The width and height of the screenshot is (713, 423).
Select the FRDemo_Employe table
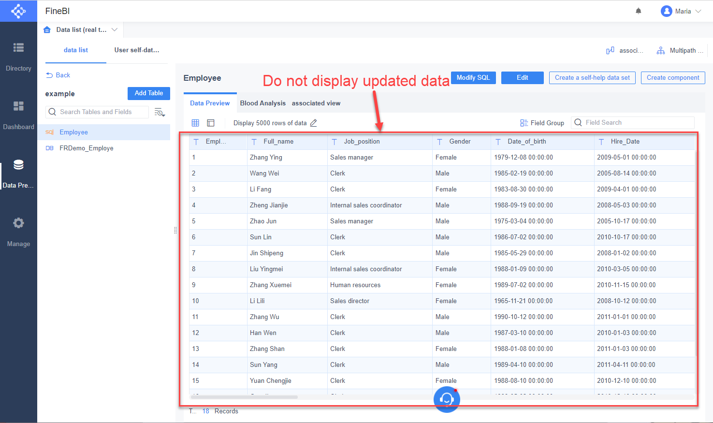(x=104, y=148)
